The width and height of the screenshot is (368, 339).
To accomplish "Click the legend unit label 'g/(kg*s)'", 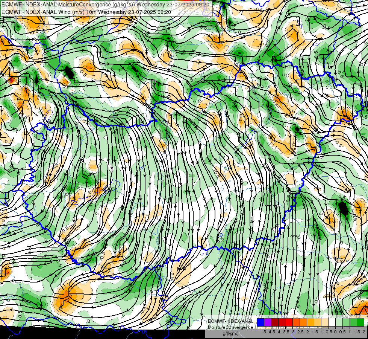I will tap(231, 334).
